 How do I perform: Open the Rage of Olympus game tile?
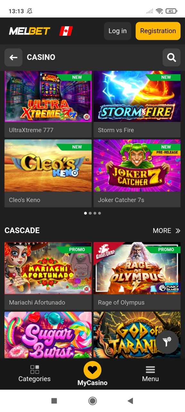137,276
